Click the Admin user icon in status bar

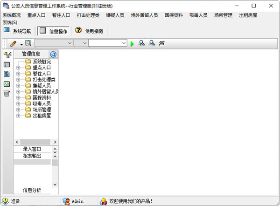click(66, 201)
